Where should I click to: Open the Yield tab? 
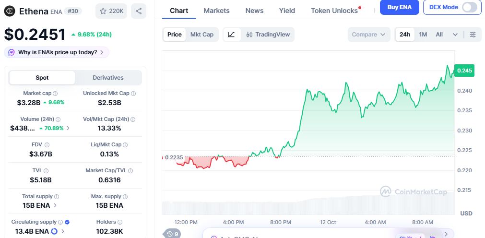[287, 11]
